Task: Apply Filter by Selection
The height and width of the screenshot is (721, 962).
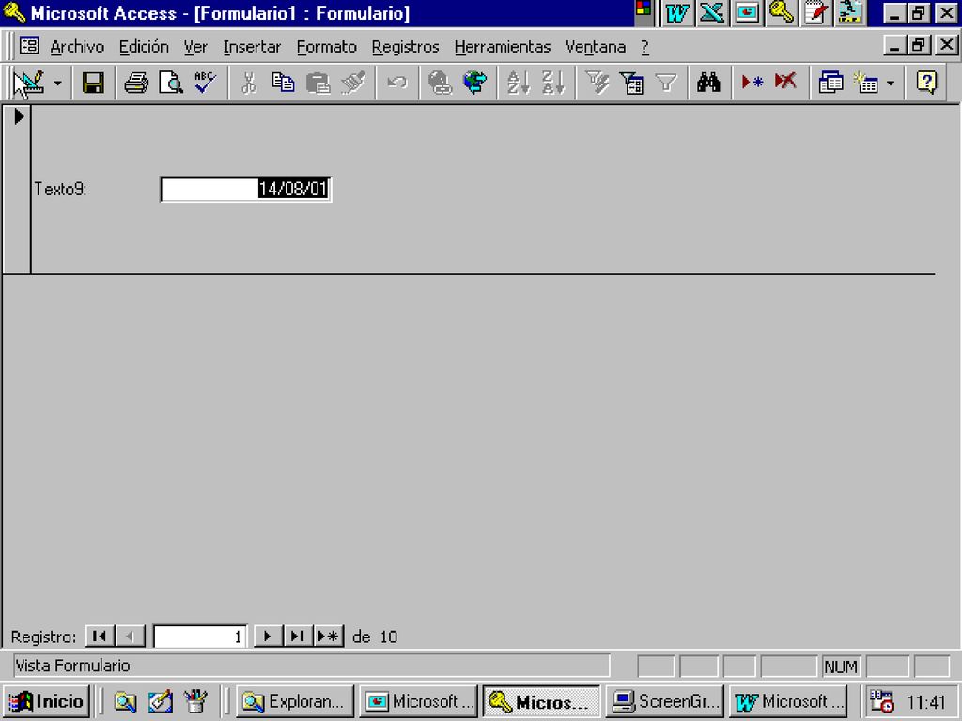Action: point(597,83)
